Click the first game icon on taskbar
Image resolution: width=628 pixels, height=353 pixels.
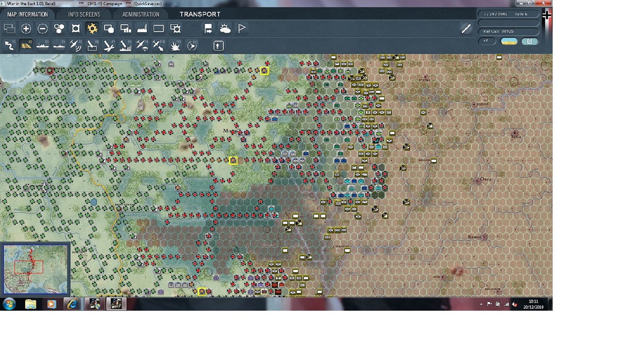(x=95, y=304)
